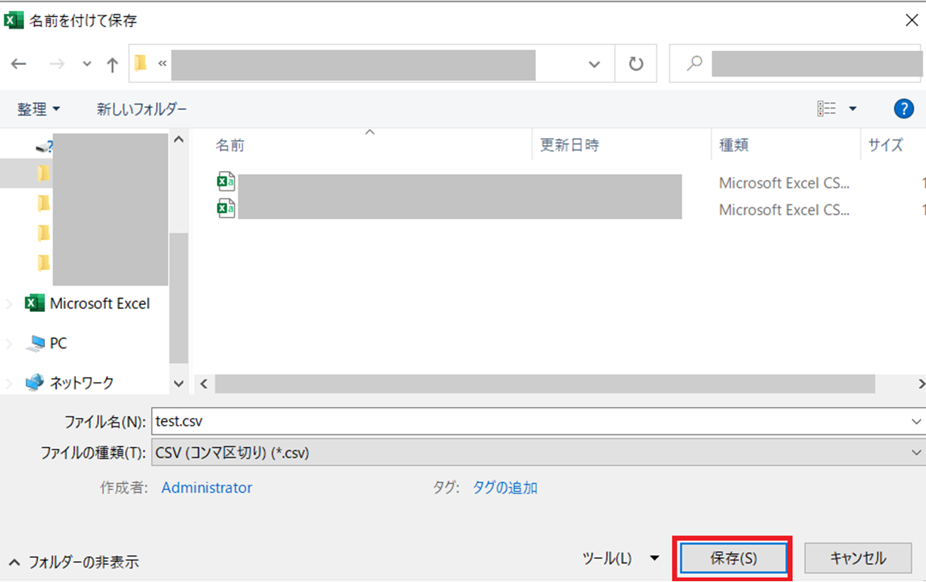Viewport: 926px width, 582px height.
Task: Click the 保存(S) button
Action: pyautogui.click(x=733, y=558)
